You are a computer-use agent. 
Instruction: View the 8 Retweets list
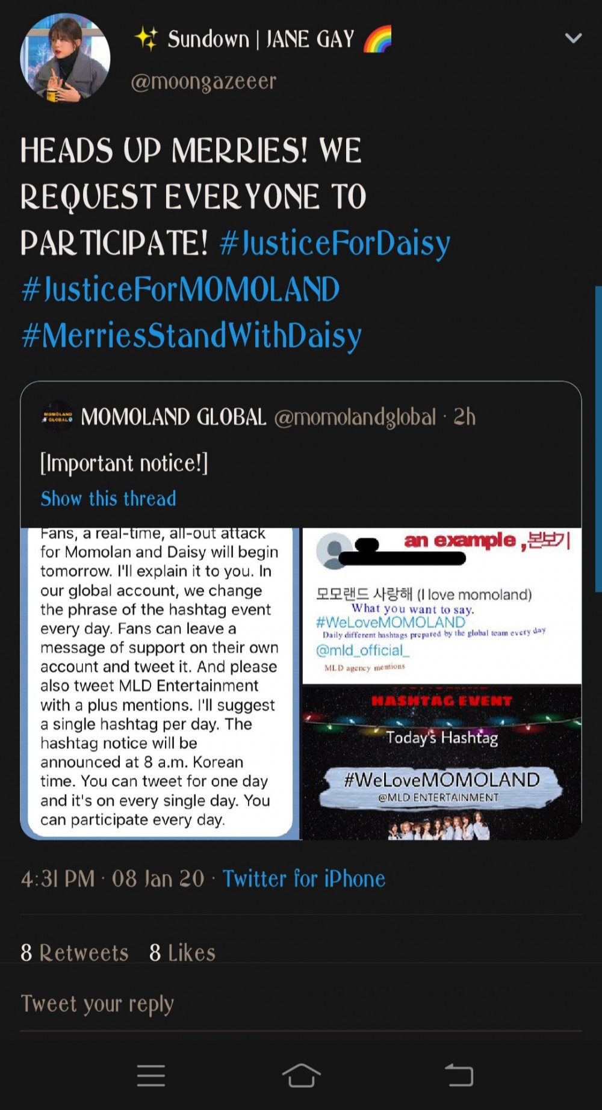pyautogui.click(x=75, y=953)
